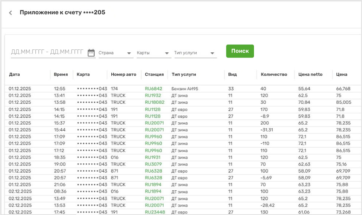The height and width of the screenshot is (215, 362).
Task: Open the calendar date picker icon
Action: (x=91, y=53)
